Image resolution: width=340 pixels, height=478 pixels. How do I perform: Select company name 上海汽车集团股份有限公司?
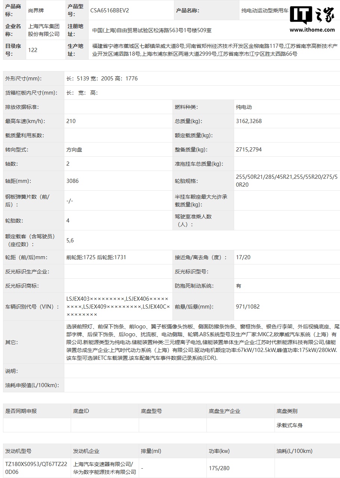(44, 30)
